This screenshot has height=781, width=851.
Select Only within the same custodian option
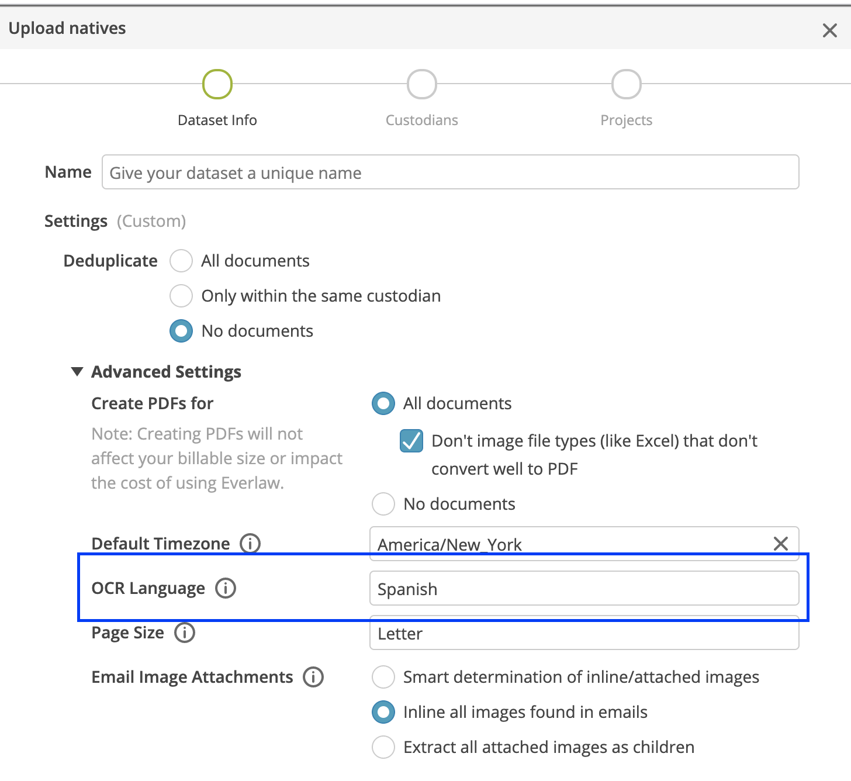[181, 296]
